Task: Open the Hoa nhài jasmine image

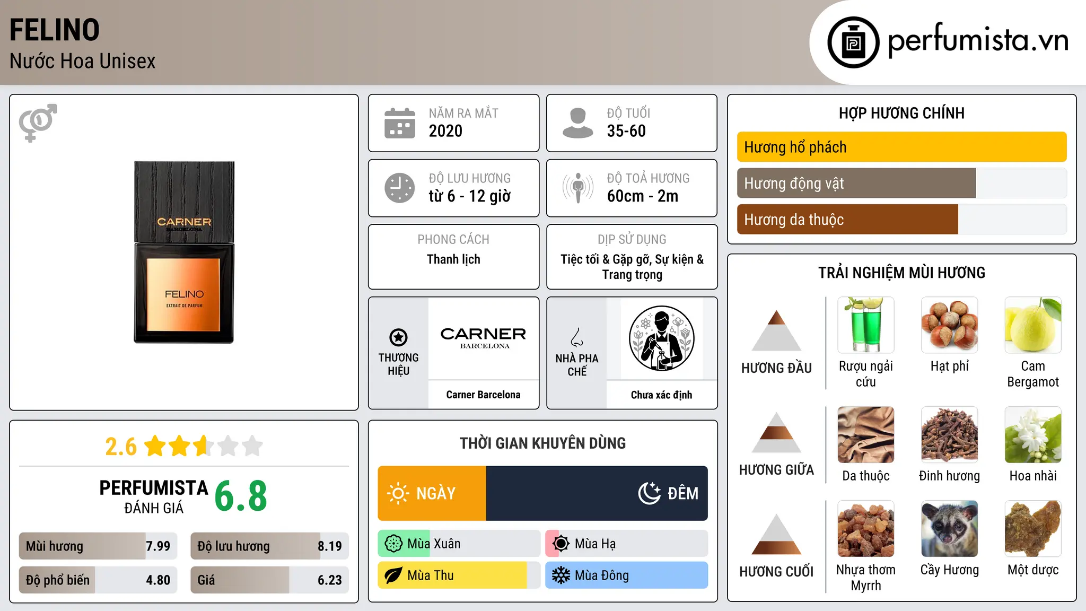Action: click(x=1033, y=435)
